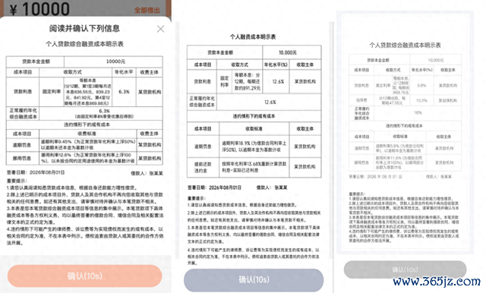Viewport: 486px width, 293px height.
Task: Click the 个人贷款综合融资成本明示表 title in right panel
Action: click(405, 46)
